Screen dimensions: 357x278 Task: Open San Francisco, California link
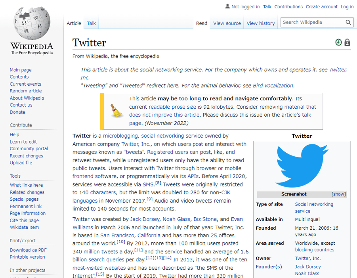(130, 236)
